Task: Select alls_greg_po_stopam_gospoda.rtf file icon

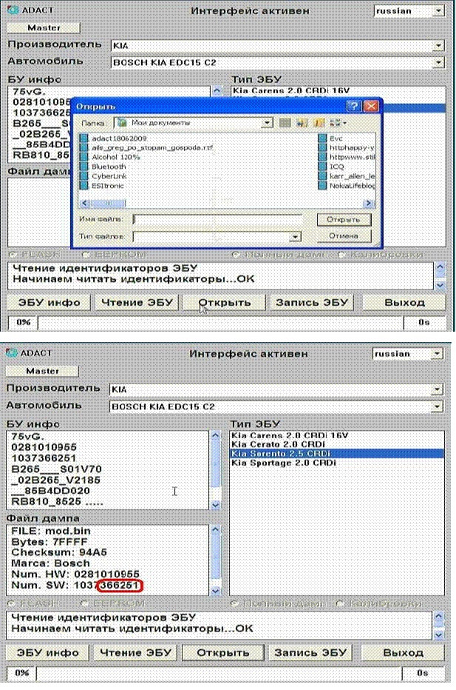Action: [x=84, y=148]
